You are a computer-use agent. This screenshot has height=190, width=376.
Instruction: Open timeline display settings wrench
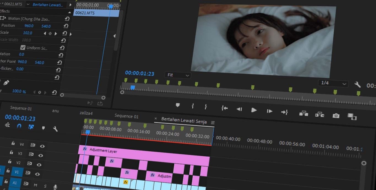(55, 129)
